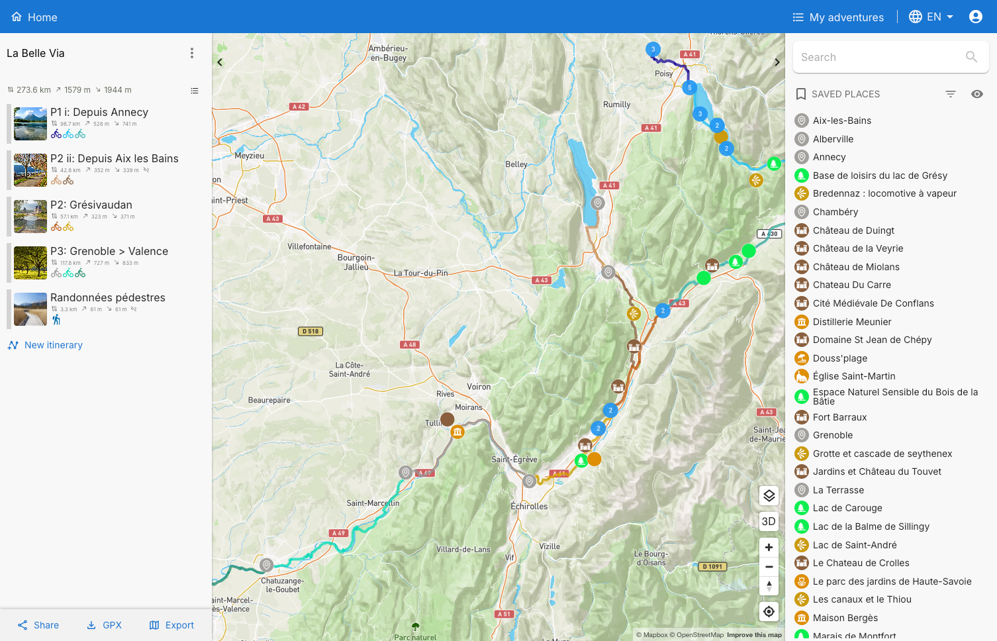Collapse the right saved places panel

click(777, 62)
